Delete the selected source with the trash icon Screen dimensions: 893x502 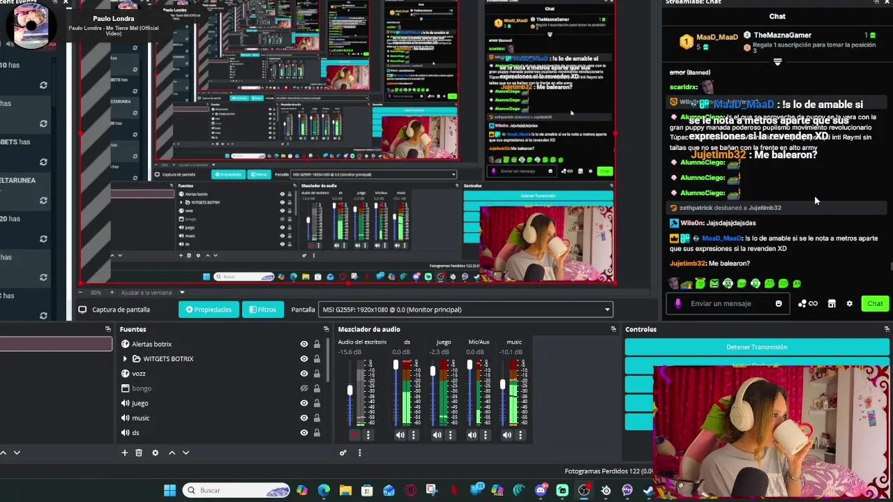click(139, 452)
